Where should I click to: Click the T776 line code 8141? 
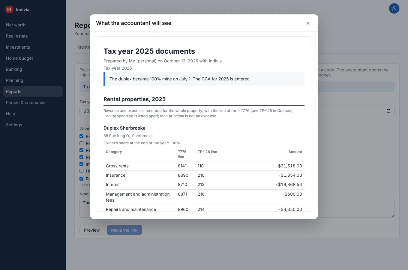click(182, 166)
